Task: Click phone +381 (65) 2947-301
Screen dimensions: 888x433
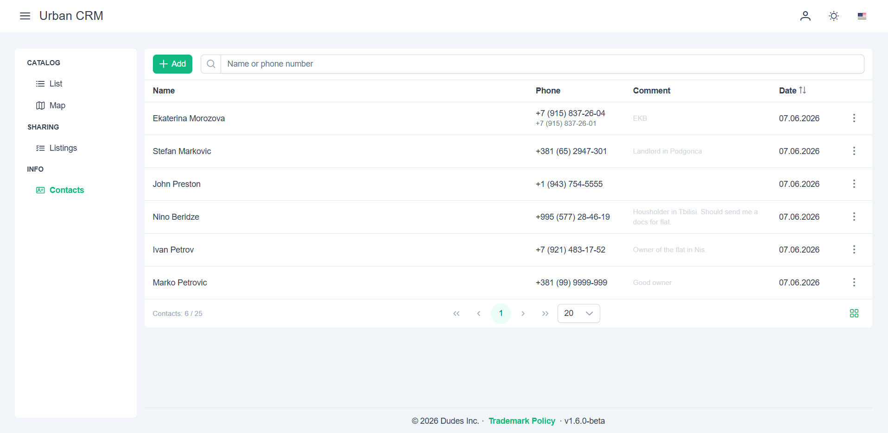Action: coord(571,151)
